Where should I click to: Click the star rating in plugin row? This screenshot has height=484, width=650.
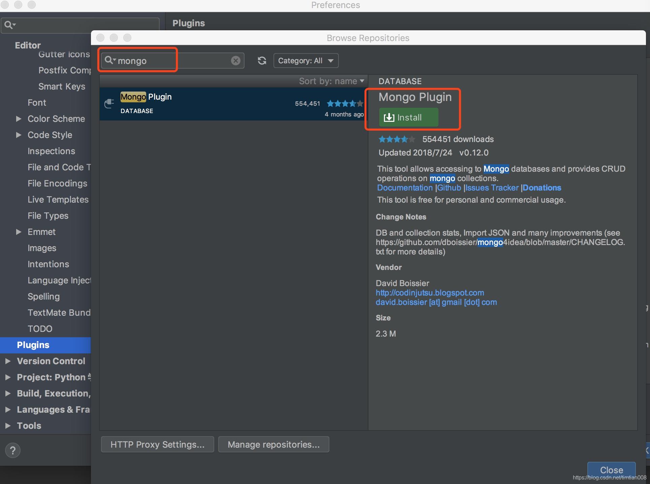345,104
